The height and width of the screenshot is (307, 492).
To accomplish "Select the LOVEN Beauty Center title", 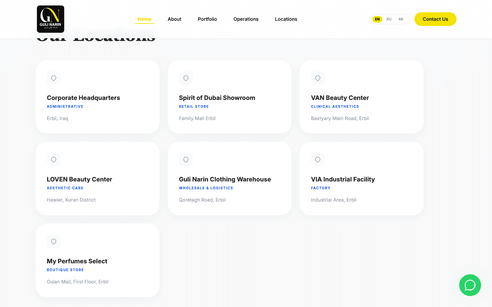I will [79, 179].
